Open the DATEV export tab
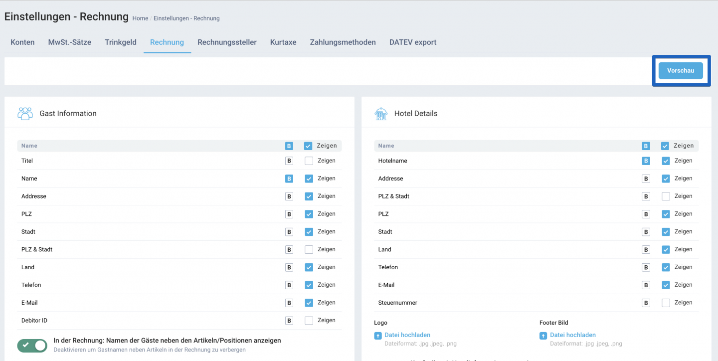 (x=413, y=42)
